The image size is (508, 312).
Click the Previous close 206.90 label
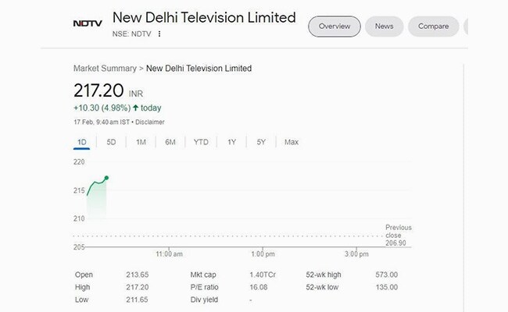[x=398, y=235]
